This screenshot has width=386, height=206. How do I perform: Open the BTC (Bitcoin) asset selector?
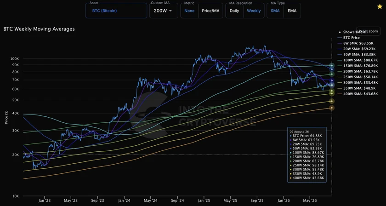tap(116, 11)
